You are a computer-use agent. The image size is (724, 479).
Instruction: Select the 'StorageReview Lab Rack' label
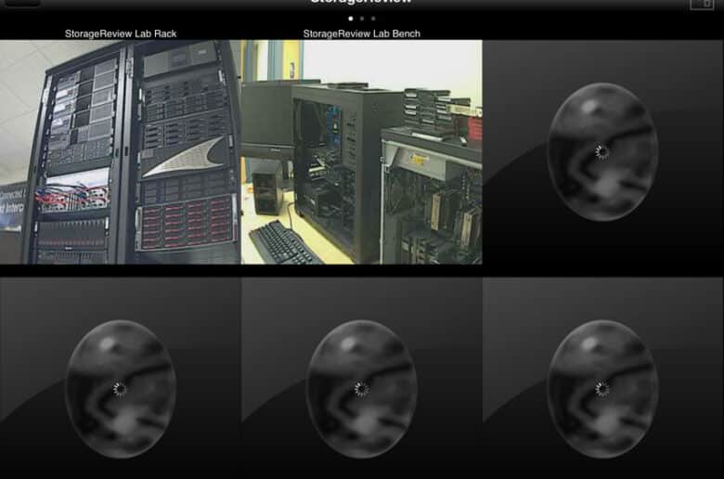point(121,33)
